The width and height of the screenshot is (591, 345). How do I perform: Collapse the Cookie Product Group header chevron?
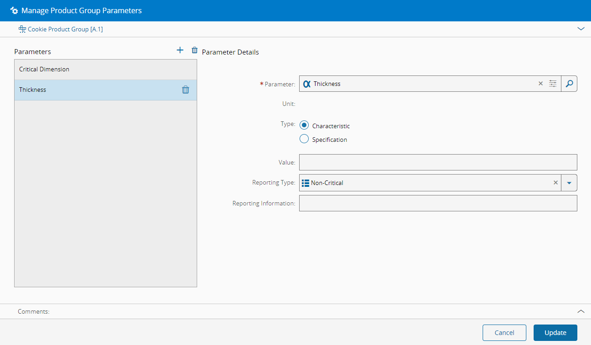pyautogui.click(x=581, y=29)
